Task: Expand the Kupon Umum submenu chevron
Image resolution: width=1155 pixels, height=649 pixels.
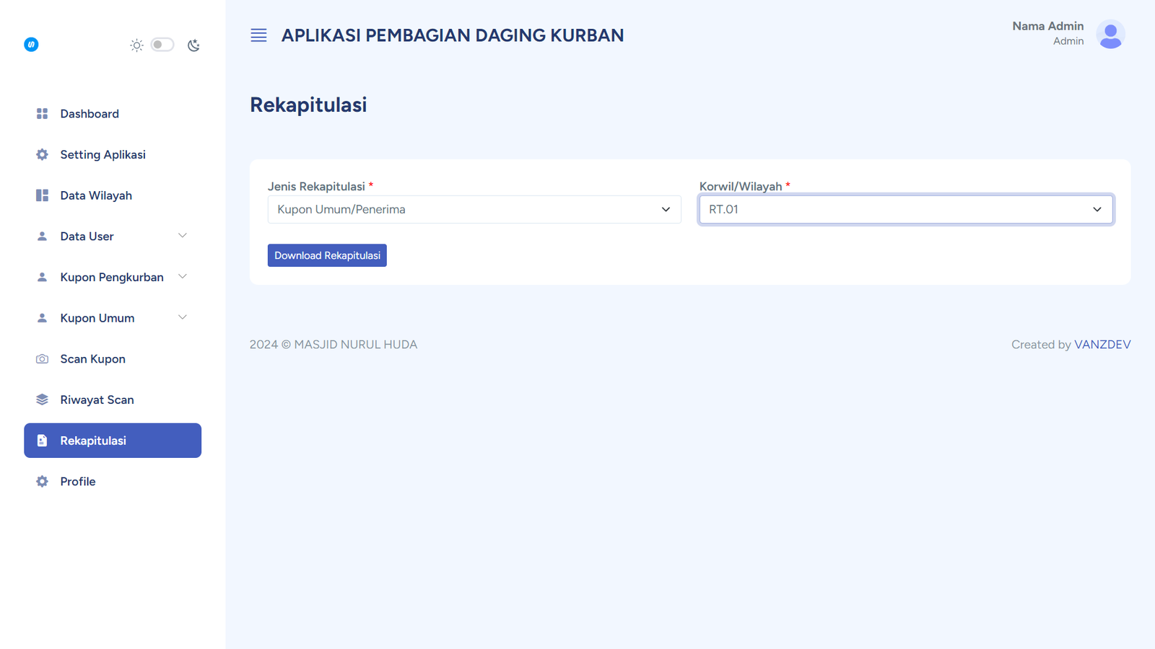Action: [183, 317]
